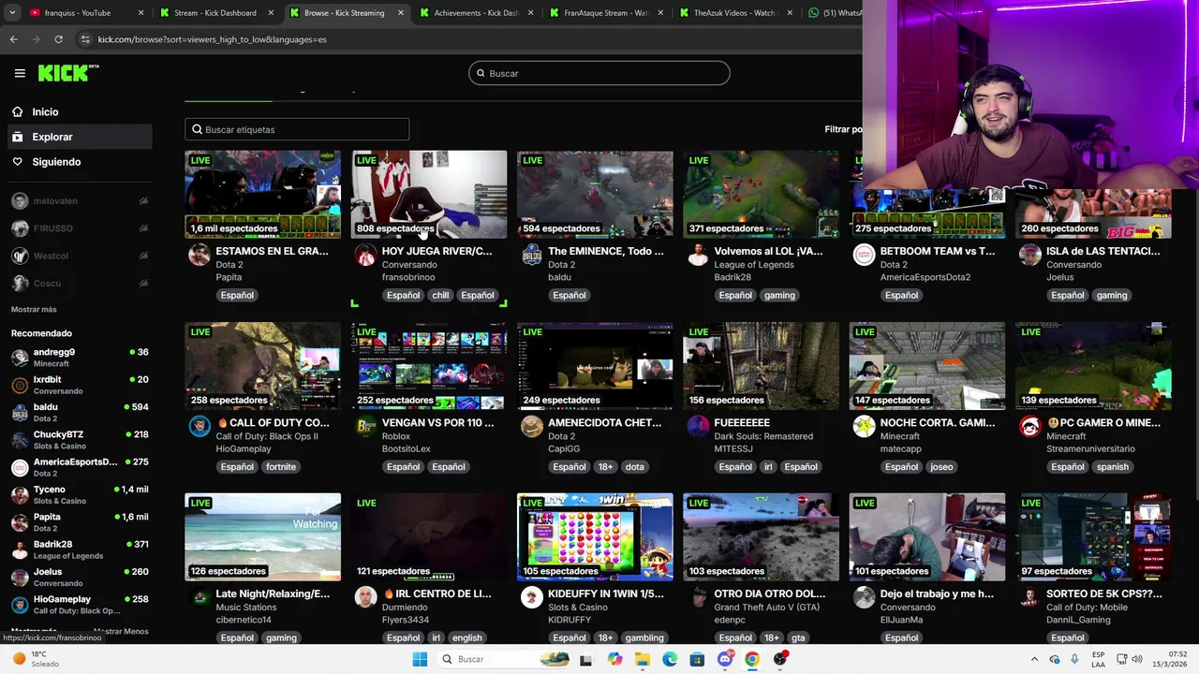
Task: Click CapiGG's channel avatar
Action: pos(532,427)
